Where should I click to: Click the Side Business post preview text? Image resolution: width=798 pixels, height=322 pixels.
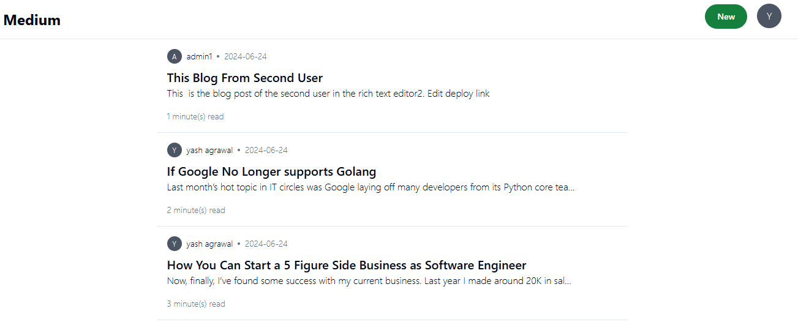pos(369,281)
